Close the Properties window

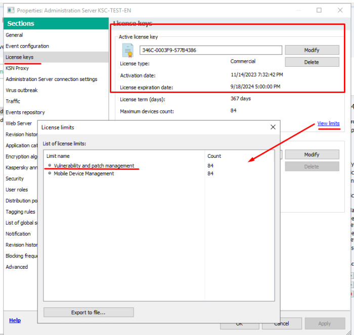pyautogui.click(x=340, y=10)
